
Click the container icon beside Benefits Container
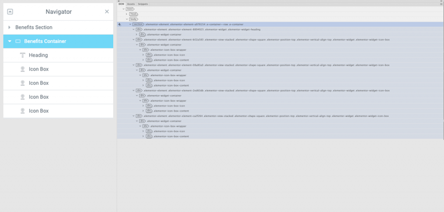[x=18, y=42]
